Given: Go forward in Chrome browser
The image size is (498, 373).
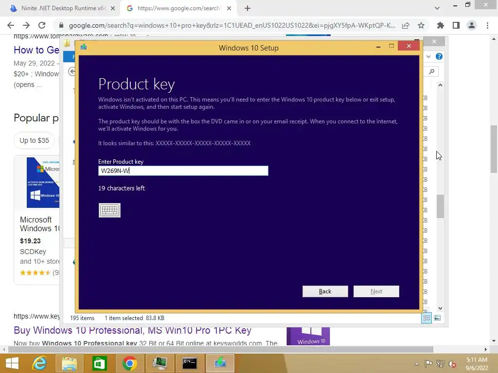Looking at the screenshot, I should tap(26, 25).
